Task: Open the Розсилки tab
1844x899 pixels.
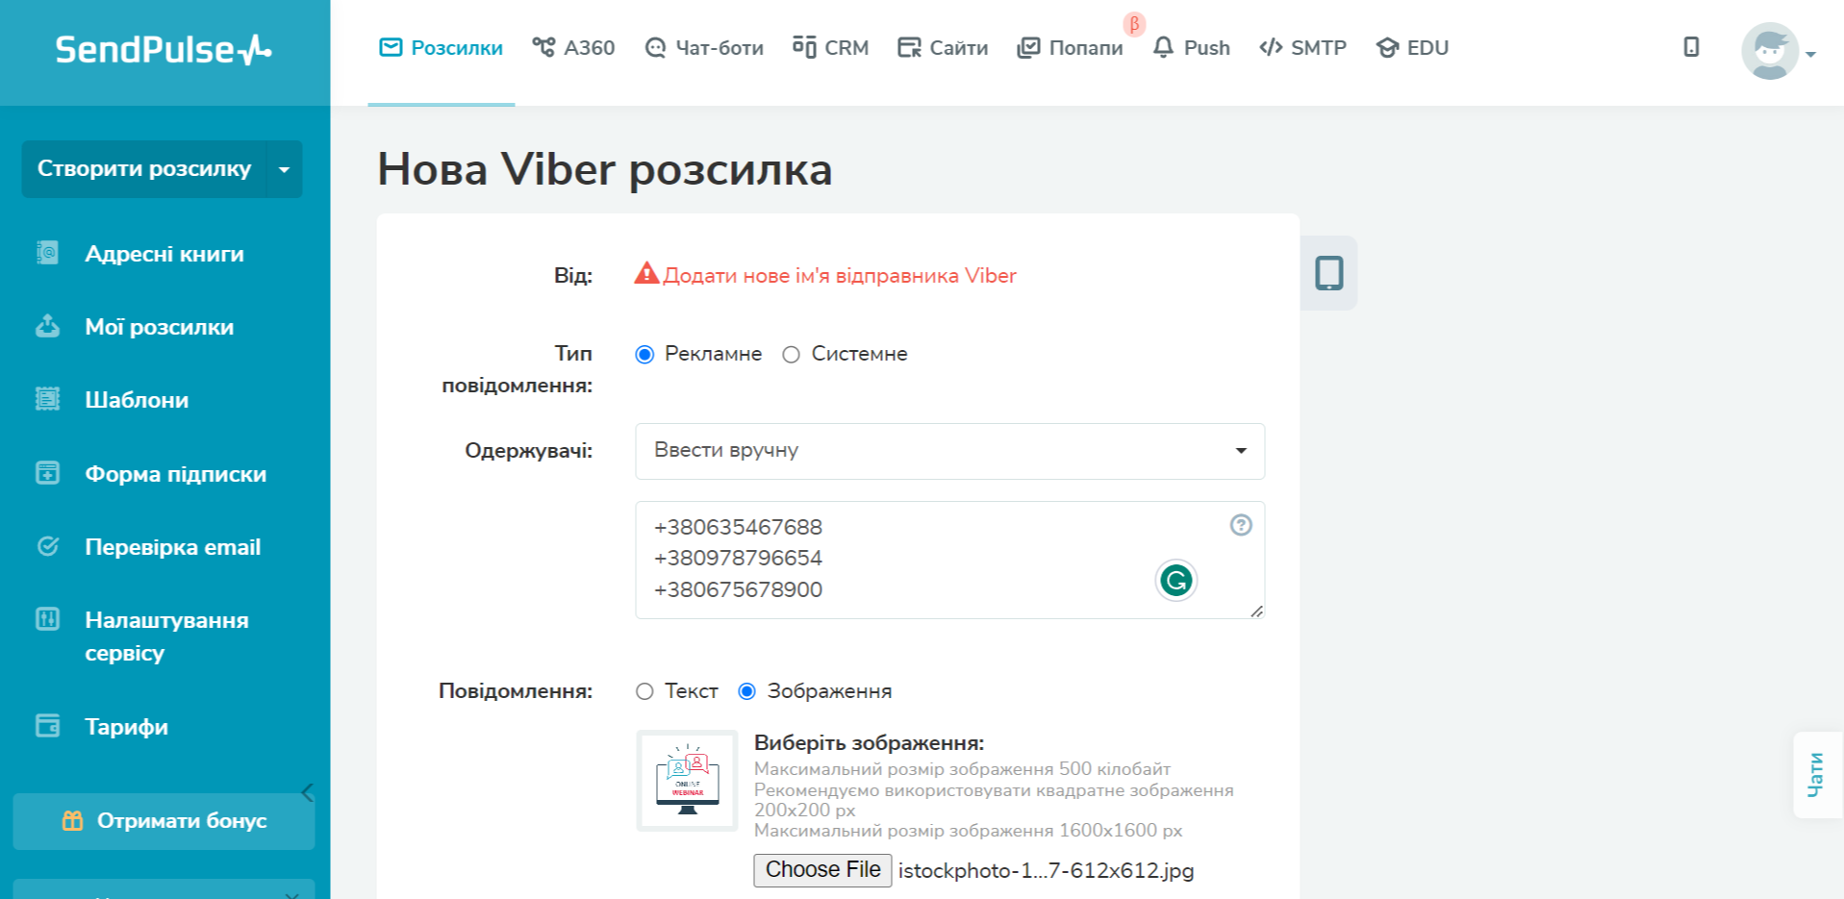Action: coord(442,48)
